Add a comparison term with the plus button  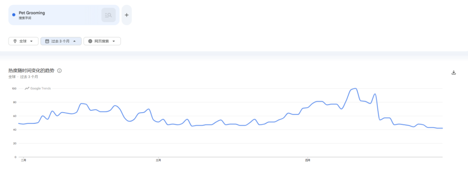(127, 15)
